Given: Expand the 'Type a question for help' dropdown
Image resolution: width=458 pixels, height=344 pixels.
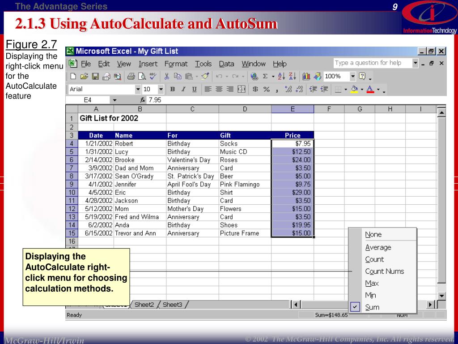Looking at the screenshot, I should point(415,63).
